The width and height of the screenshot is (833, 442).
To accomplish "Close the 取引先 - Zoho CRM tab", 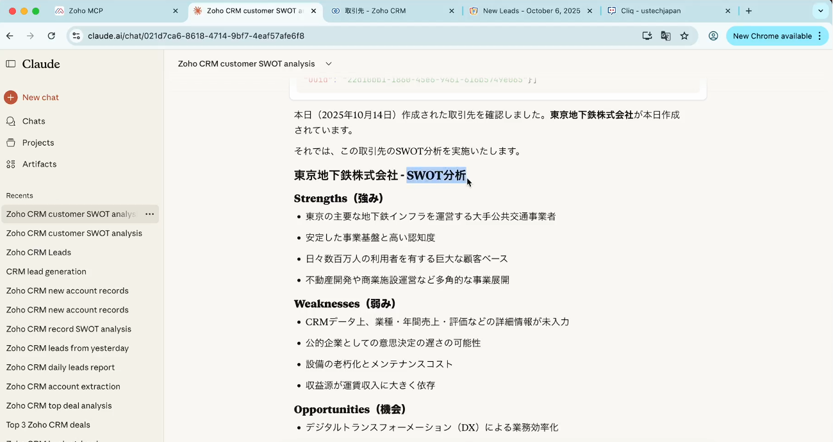I will 452,11.
